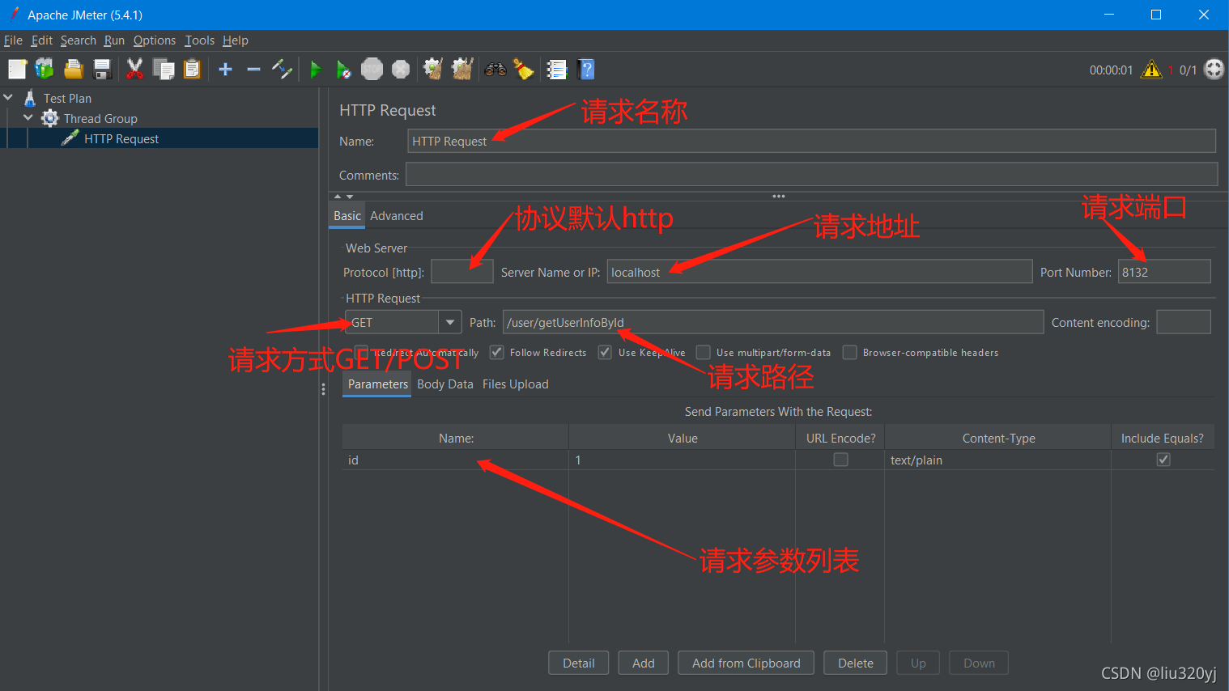Click the Content encoding field
1229x691 pixels.
[1184, 322]
